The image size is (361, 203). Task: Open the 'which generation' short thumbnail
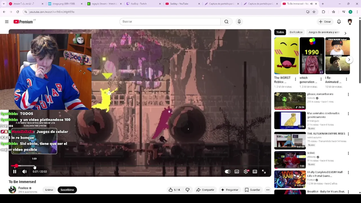click(x=312, y=56)
